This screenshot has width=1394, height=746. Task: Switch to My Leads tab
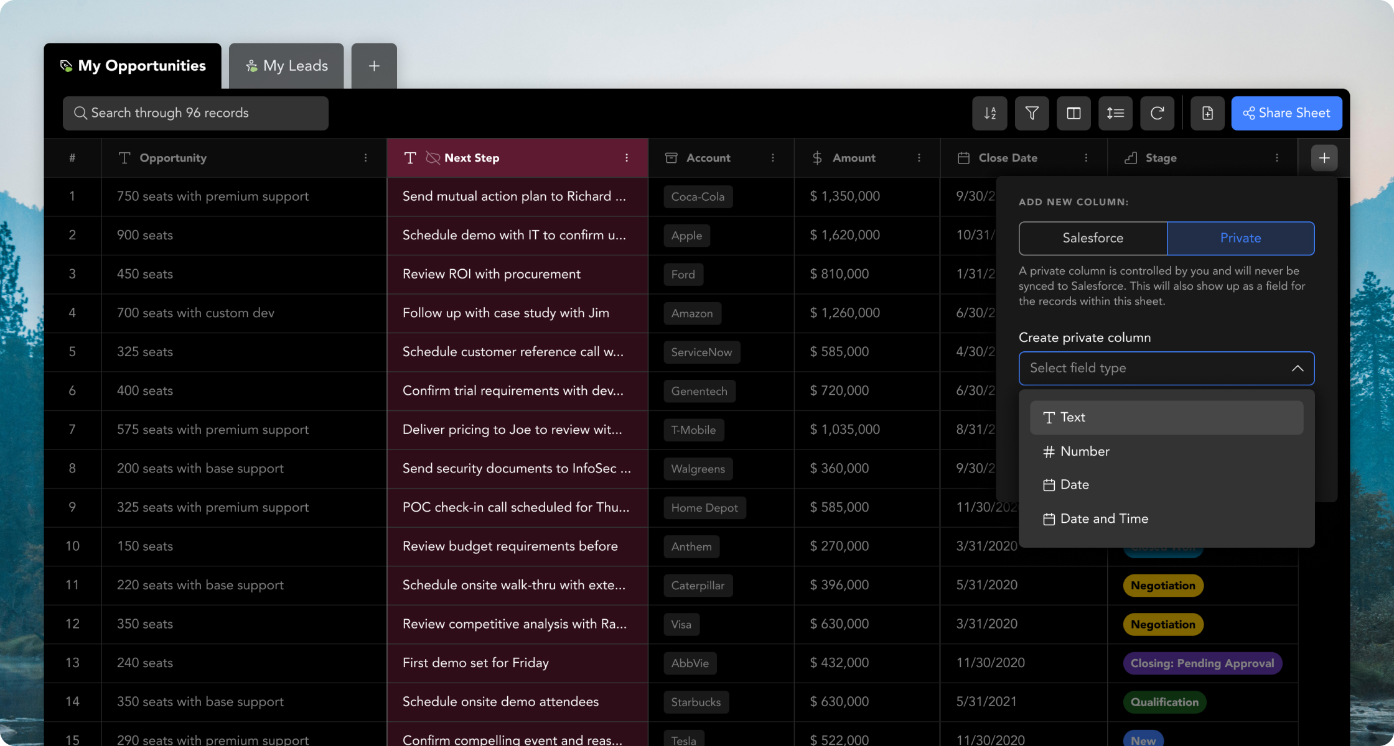(286, 66)
